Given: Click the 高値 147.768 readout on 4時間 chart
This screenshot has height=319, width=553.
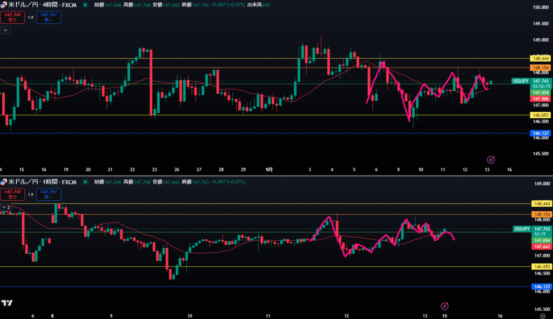Looking at the screenshot, I should (x=137, y=5).
